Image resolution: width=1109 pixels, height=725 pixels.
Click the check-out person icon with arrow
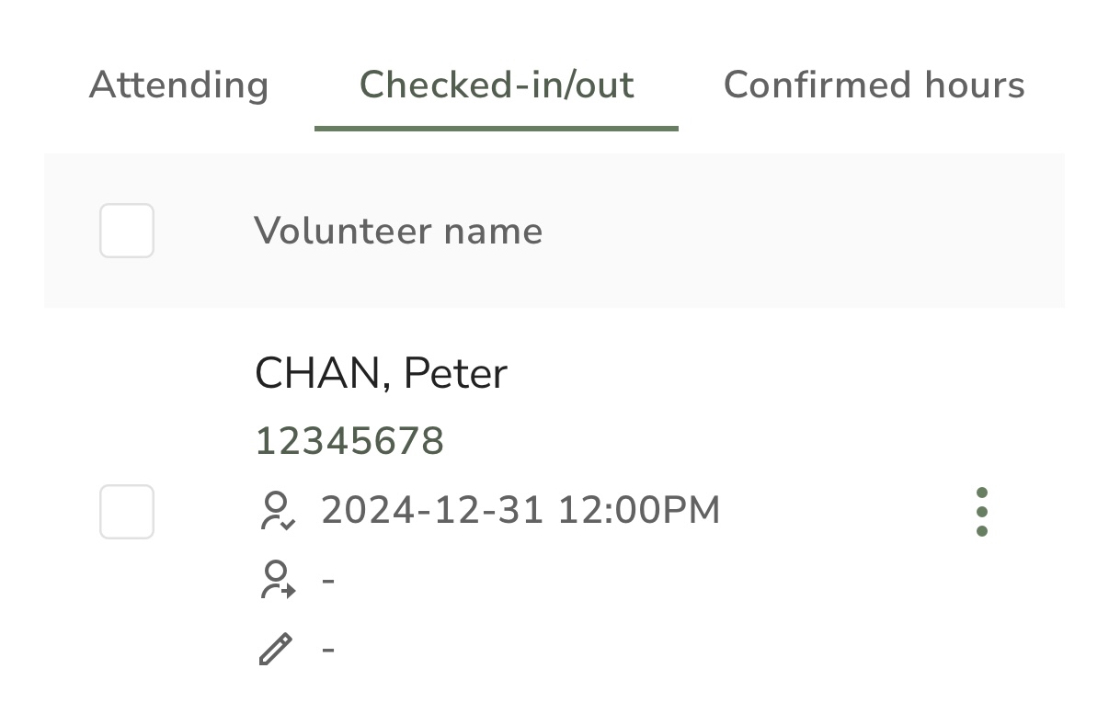pyautogui.click(x=276, y=580)
